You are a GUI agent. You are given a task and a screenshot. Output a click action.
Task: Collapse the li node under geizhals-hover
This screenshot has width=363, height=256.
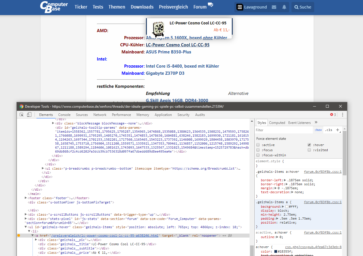pyautogui.click(x=29, y=231)
